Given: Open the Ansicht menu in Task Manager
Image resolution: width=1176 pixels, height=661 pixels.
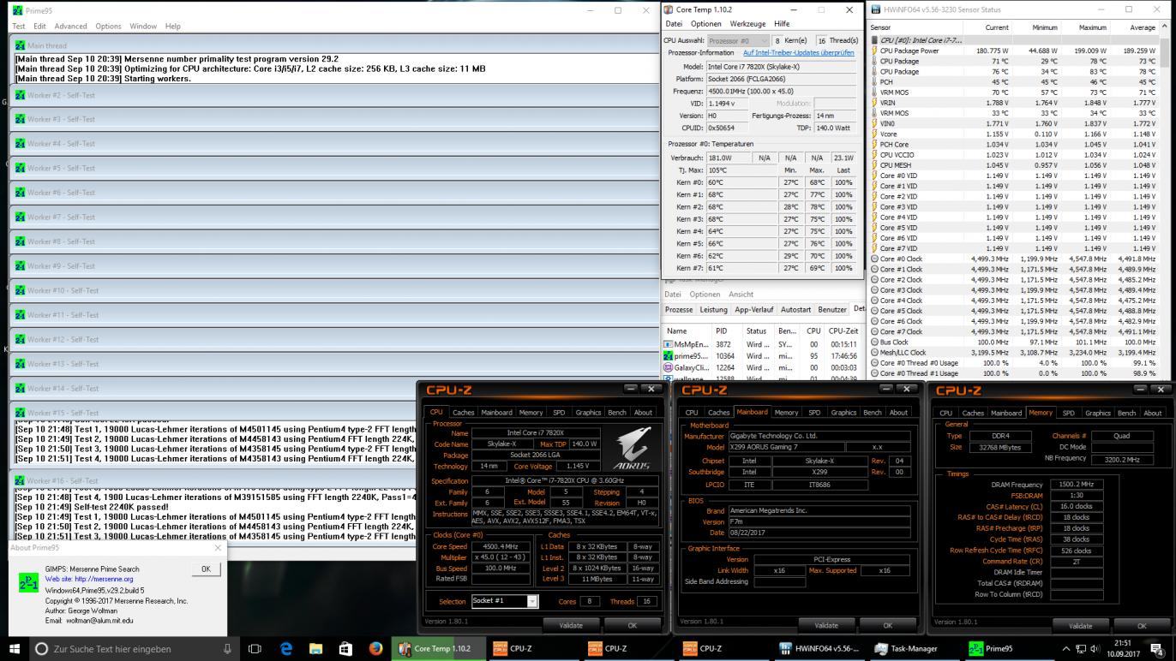Looking at the screenshot, I should (x=741, y=294).
